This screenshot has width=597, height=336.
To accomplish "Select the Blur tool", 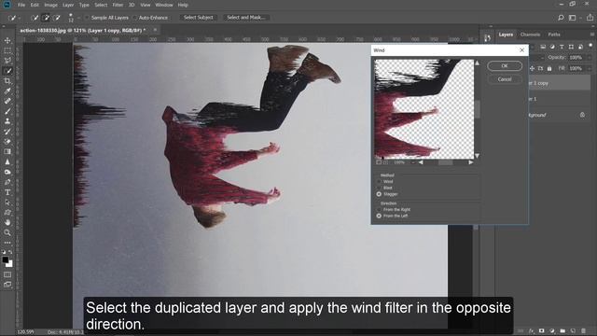I will tap(7, 161).
